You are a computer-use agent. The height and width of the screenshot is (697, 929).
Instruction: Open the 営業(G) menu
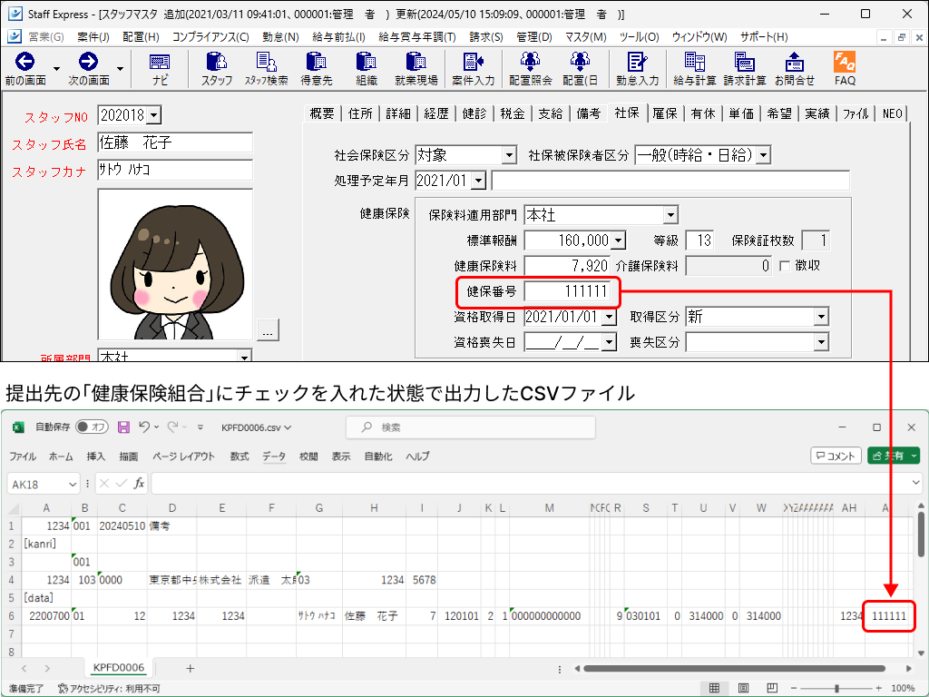[x=45, y=36]
